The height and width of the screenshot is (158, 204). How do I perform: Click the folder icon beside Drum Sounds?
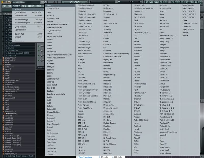pos(6,45)
